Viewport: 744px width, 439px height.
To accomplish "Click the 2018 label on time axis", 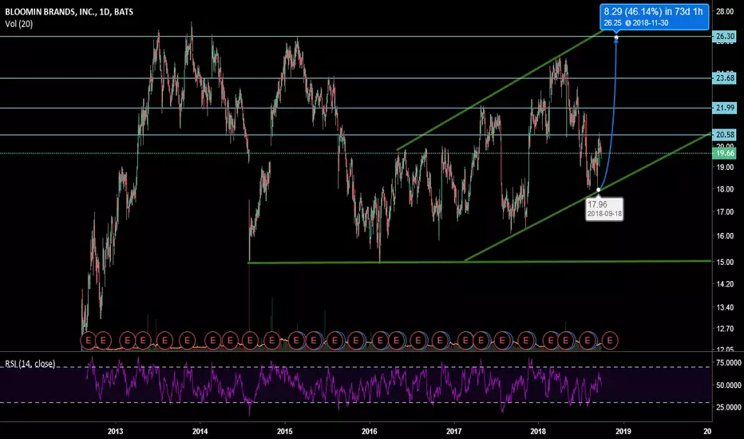I will coord(538,431).
